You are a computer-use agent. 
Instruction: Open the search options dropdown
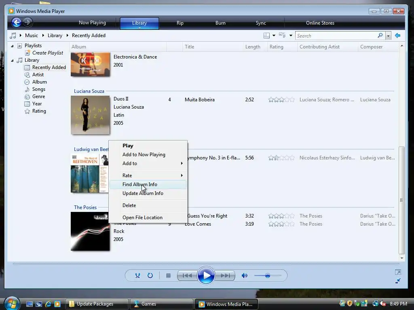coord(388,36)
